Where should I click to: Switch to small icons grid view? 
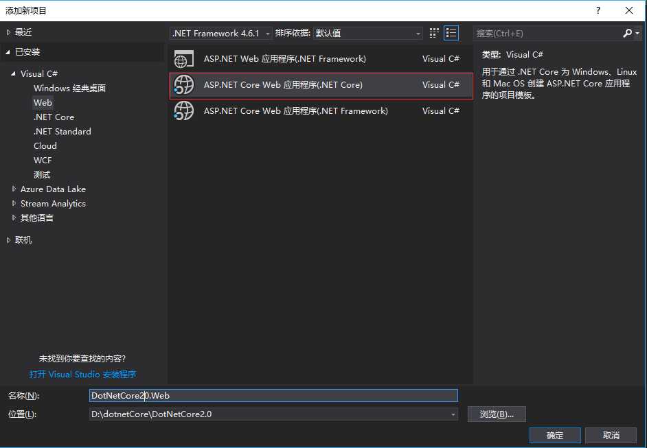pyautogui.click(x=433, y=33)
